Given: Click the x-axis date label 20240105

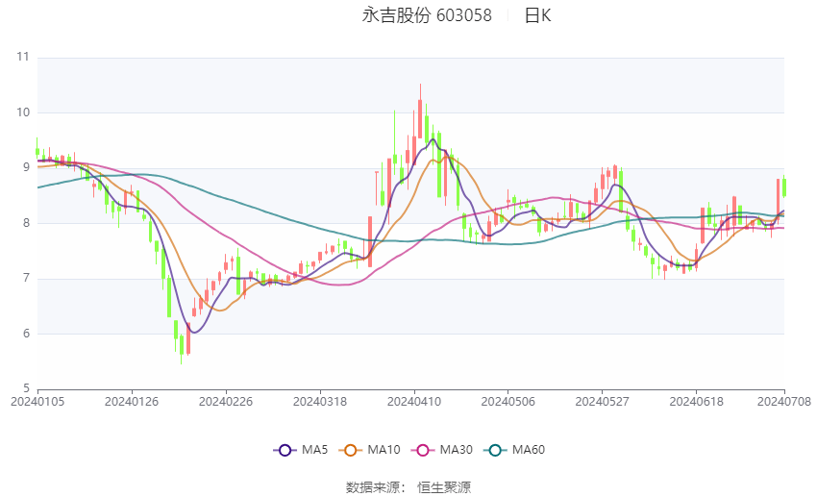Looking at the screenshot, I should pyautogui.click(x=37, y=402).
